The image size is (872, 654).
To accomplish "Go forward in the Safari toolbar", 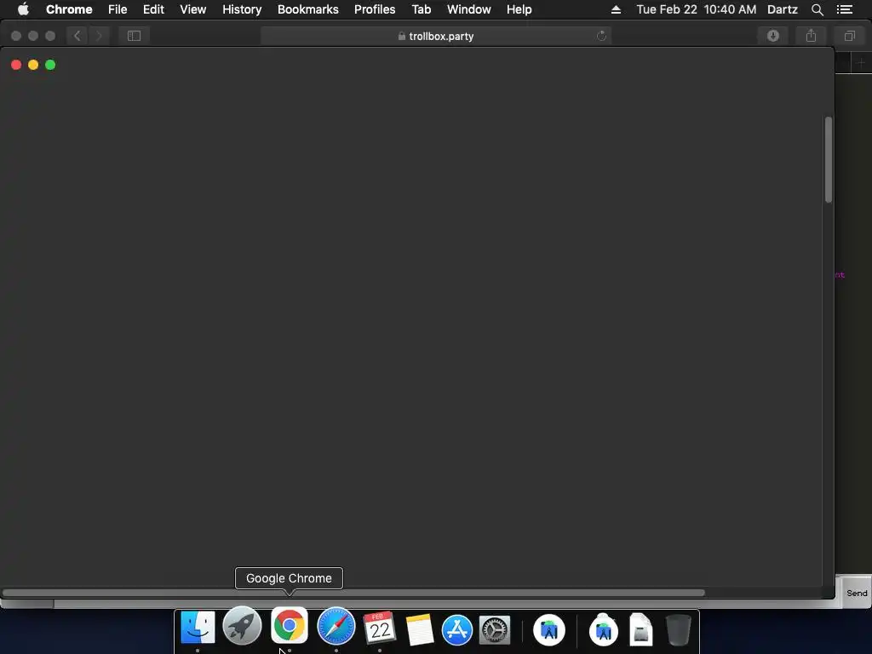I will 99,36.
